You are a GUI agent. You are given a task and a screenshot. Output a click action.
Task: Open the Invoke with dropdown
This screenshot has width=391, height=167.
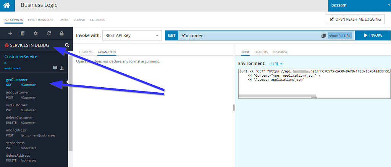coord(132,35)
